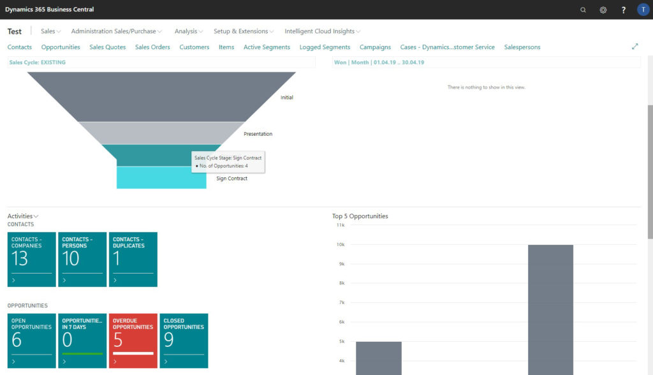Open Contacts - Persons tile arrow
This screenshot has height=375, width=653.
(x=64, y=280)
